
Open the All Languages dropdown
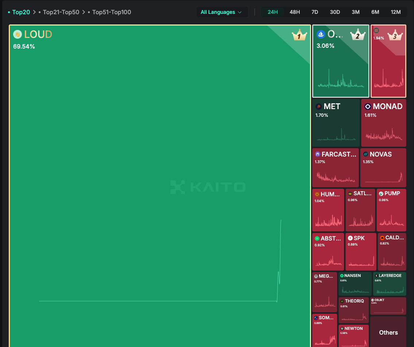point(222,12)
